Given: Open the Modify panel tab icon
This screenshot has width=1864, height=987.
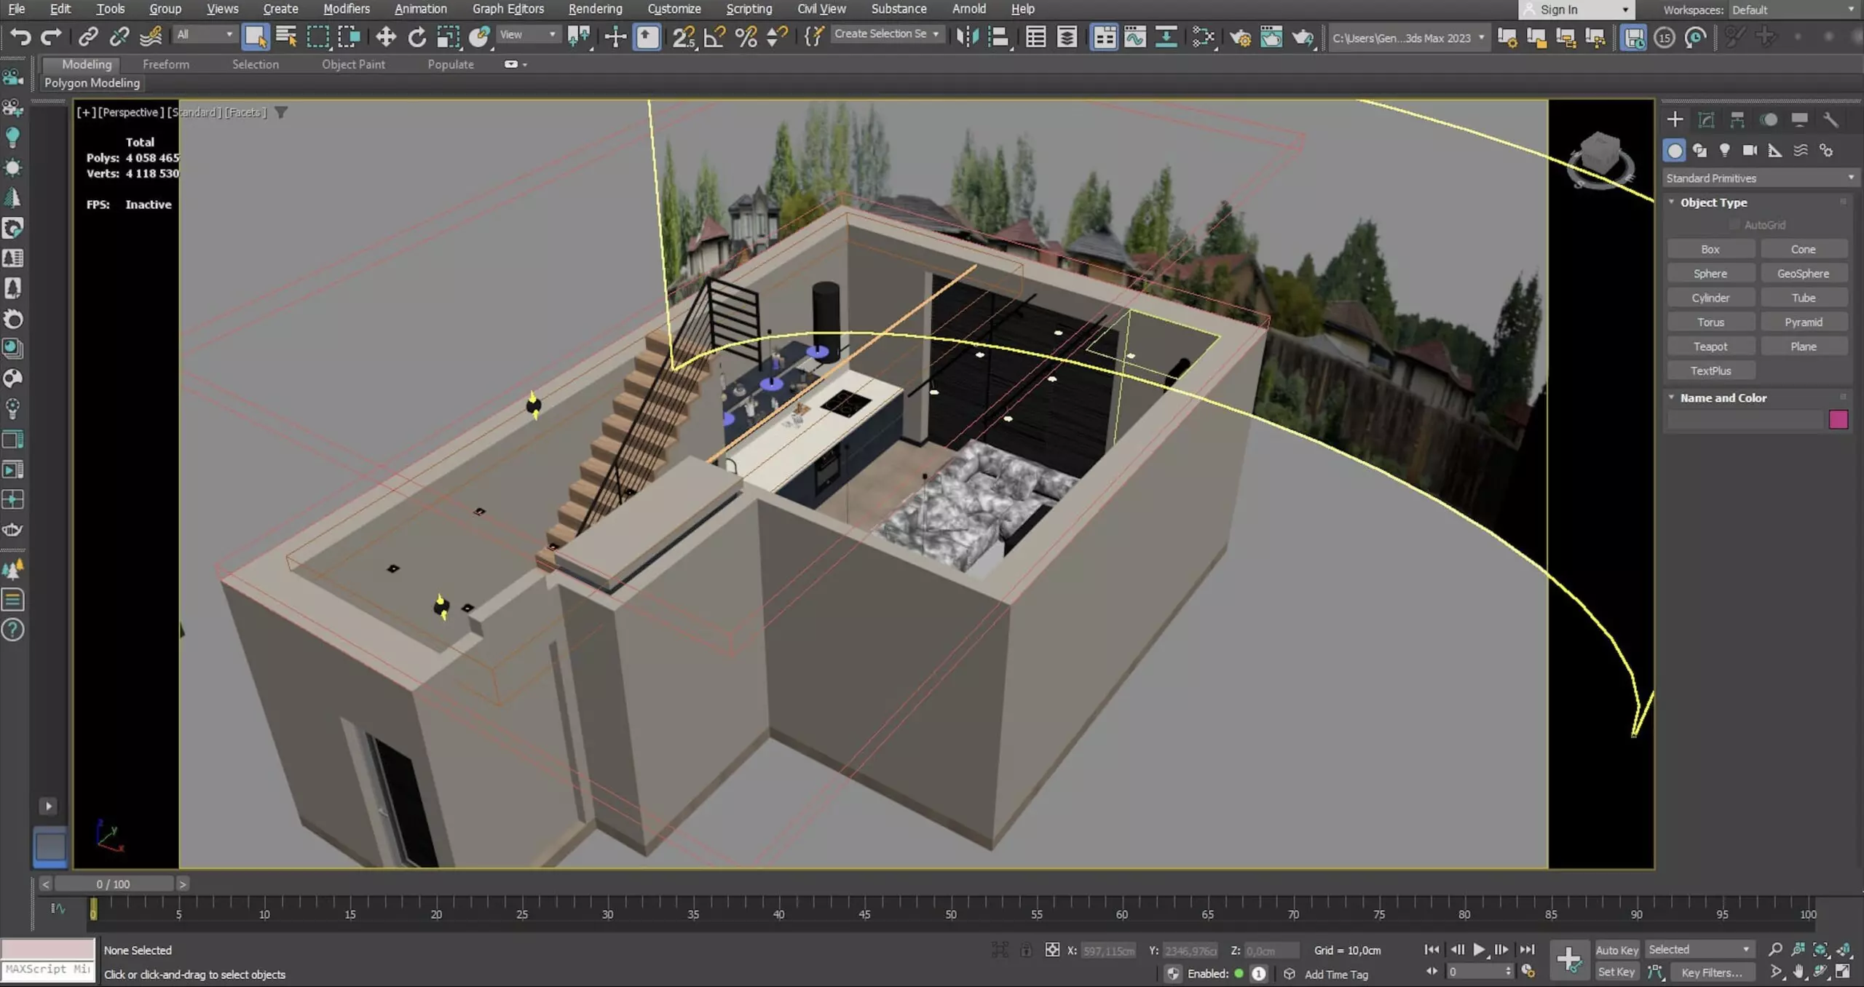Looking at the screenshot, I should pyautogui.click(x=1706, y=120).
